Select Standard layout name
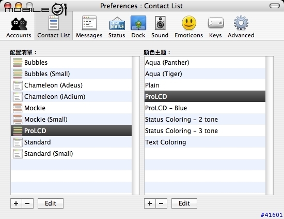The width and height of the screenshot is (284, 219). point(38,142)
